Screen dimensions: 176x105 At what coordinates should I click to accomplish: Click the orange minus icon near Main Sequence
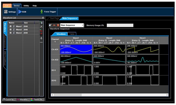click(x=54, y=25)
